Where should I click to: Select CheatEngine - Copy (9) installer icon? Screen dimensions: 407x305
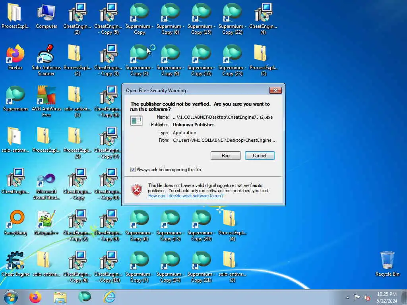108,226
